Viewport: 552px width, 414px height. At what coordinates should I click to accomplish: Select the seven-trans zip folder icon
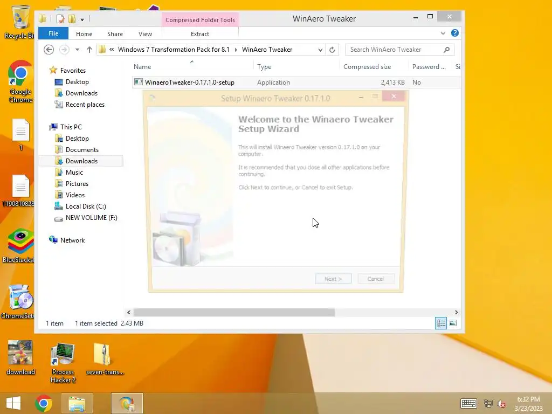coord(105,358)
